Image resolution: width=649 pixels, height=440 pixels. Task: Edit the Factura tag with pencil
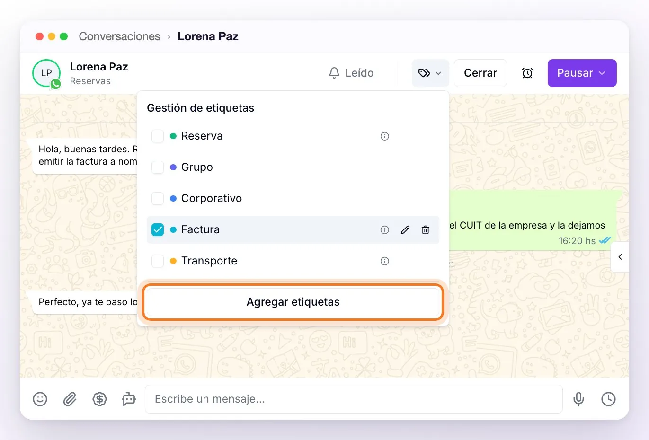pos(405,230)
